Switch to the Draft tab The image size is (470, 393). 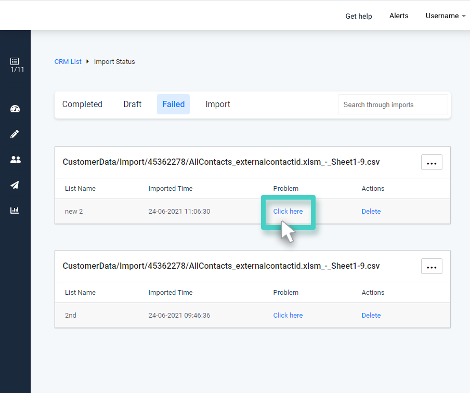132,104
